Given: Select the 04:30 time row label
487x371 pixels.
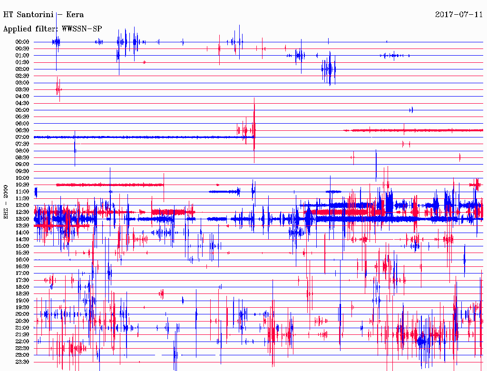Looking at the screenshot, I should pyautogui.click(x=22, y=103).
